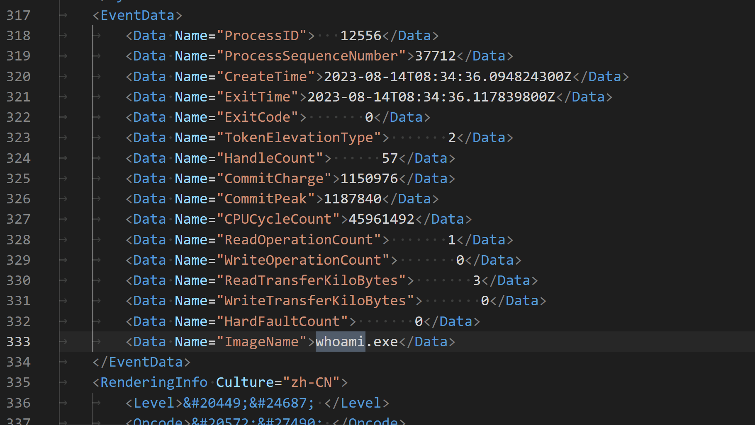Image resolution: width=755 pixels, height=425 pixels.
Task: Click the ReadOperationCount value 1
Action: 452,240
